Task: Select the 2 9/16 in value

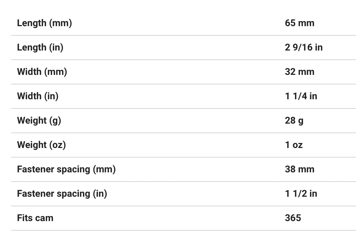Action: [x=303, y=47]
